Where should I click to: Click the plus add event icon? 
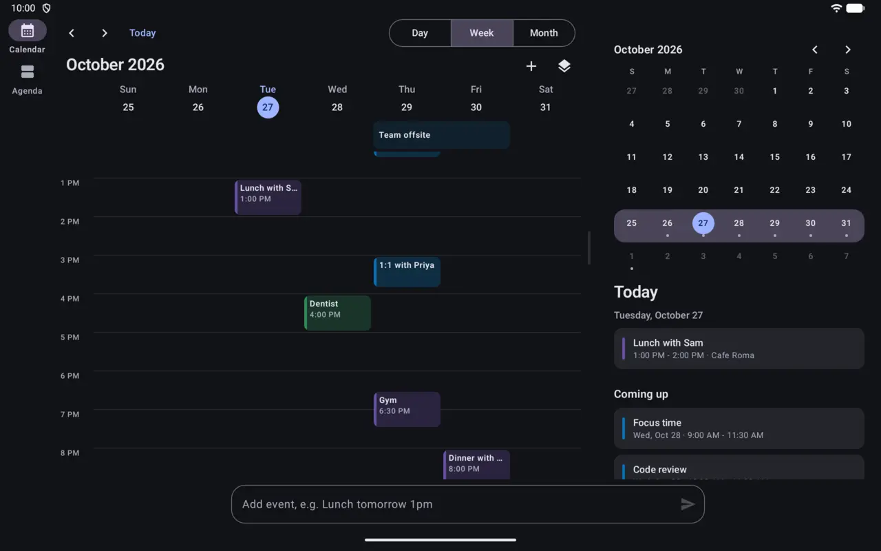point(531,66)
